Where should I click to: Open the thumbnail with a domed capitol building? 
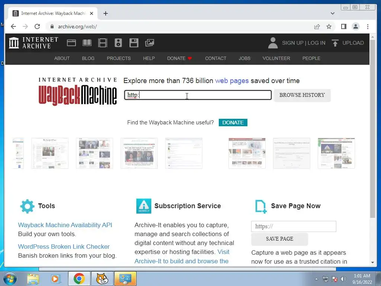click(x=336, y=153)
